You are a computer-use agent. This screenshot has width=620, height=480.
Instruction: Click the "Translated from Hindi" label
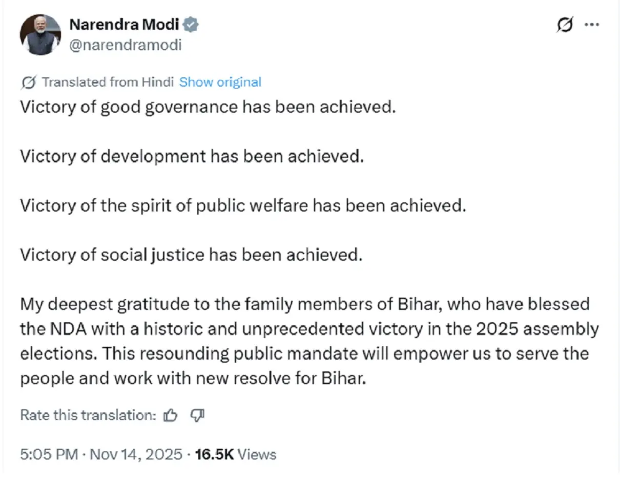tap(108, 82)
